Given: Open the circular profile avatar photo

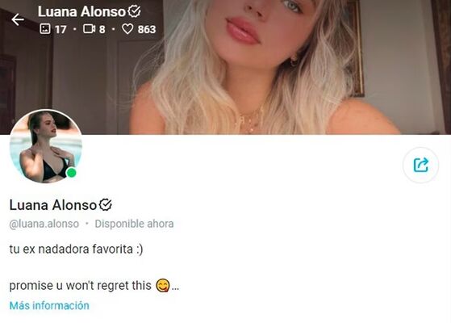Looking at the screenshot, I should (x=46, y=146).
